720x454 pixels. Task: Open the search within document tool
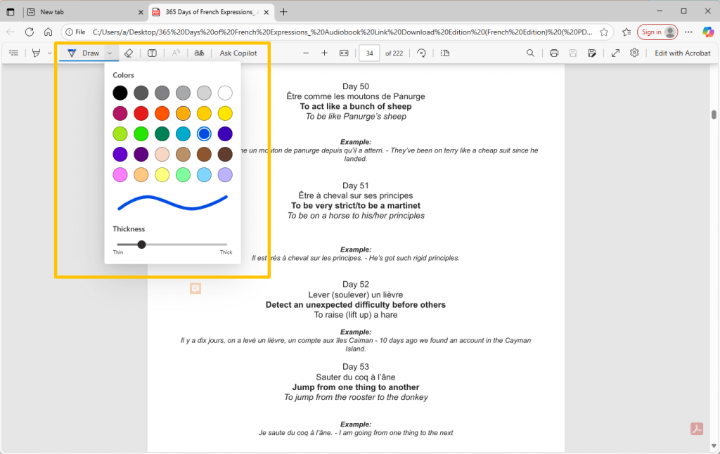pos(530,53)
